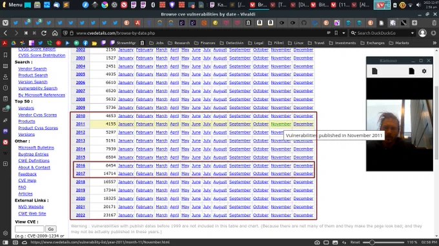Open the Downloads panel in the side bar

5,77
